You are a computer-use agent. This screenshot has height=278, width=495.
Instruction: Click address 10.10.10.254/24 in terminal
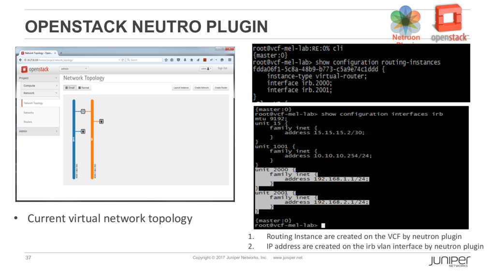tap(328, 156)
